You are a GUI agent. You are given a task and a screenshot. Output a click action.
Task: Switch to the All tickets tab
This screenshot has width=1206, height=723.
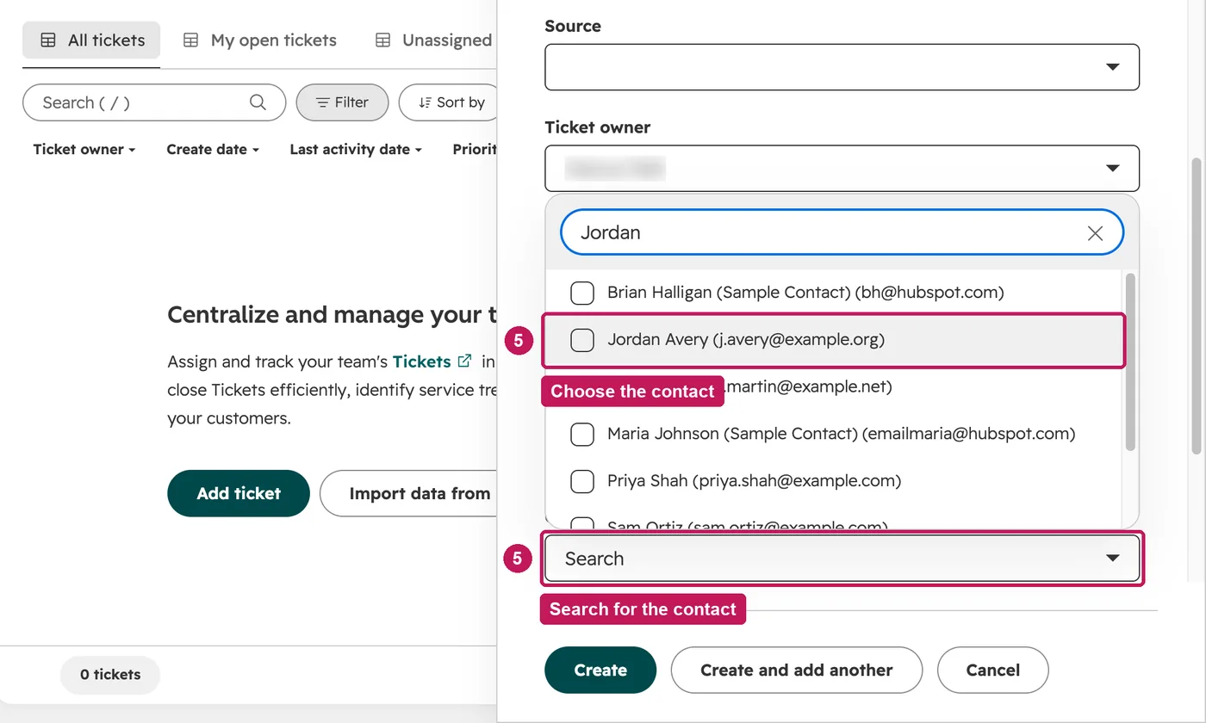tap(91, 40)
